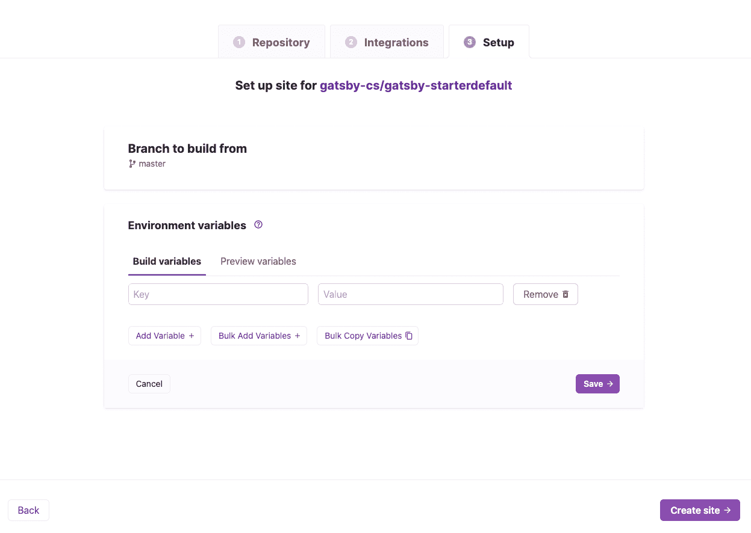
Task: Focus the Key input field
Action: coord(218,294)
